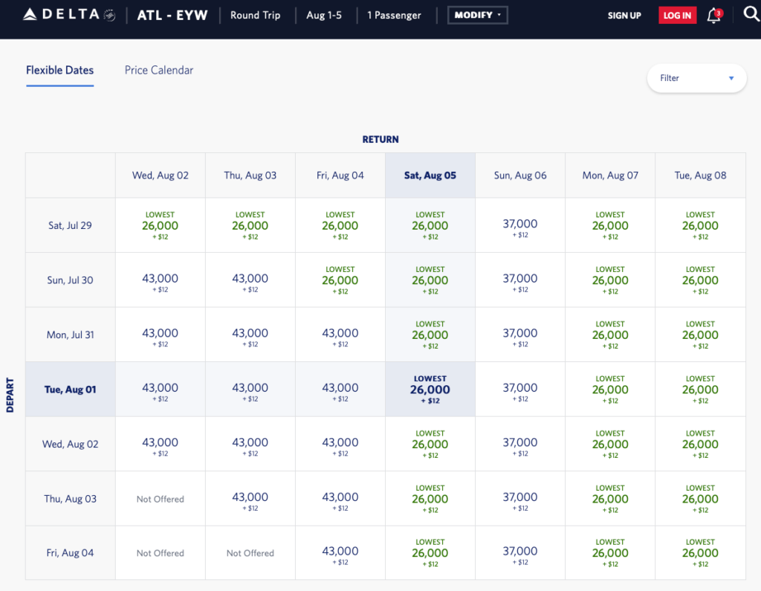Click the Aug 1-5 dates in header
The height and width of the screenshot is (591, 761).
[324, 15]
